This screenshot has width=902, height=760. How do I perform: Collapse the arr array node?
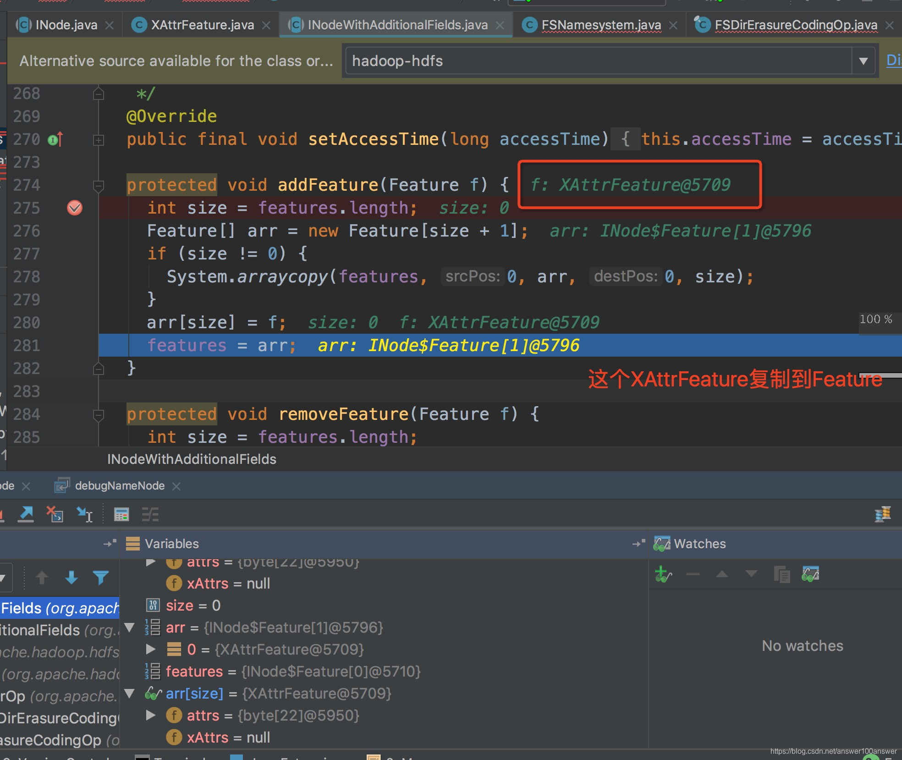(x=130, y=628)
